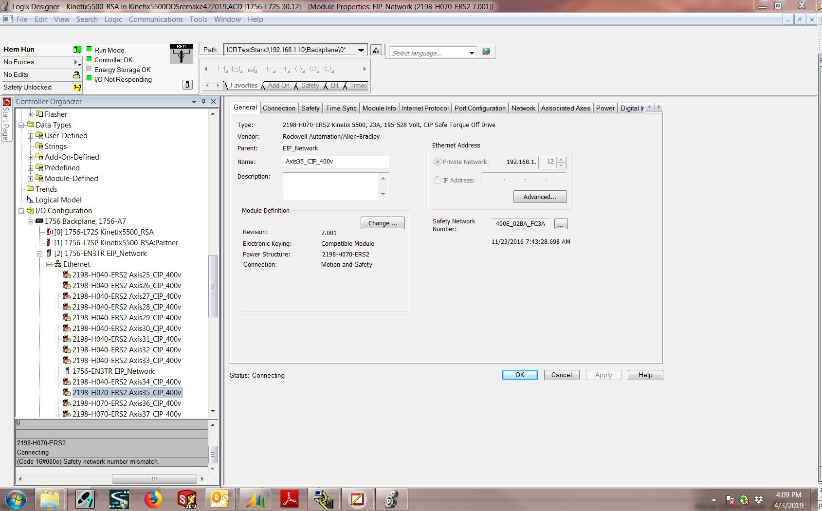Open the File menu
Viewport: 822px width, 511px height.
coord(22,19)
